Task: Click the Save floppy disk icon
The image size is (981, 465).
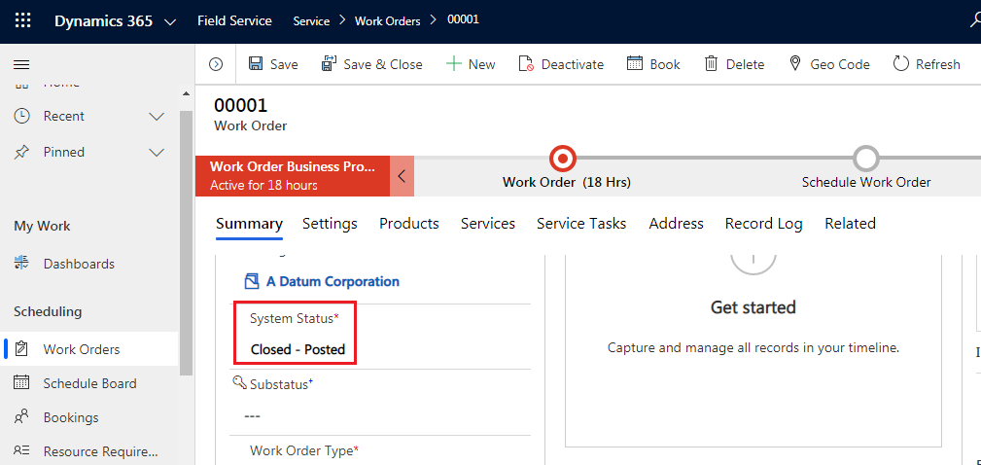Action: 256,64
